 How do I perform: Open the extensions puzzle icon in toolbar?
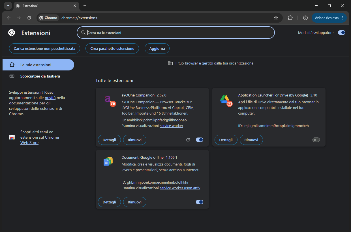point(290,18)
